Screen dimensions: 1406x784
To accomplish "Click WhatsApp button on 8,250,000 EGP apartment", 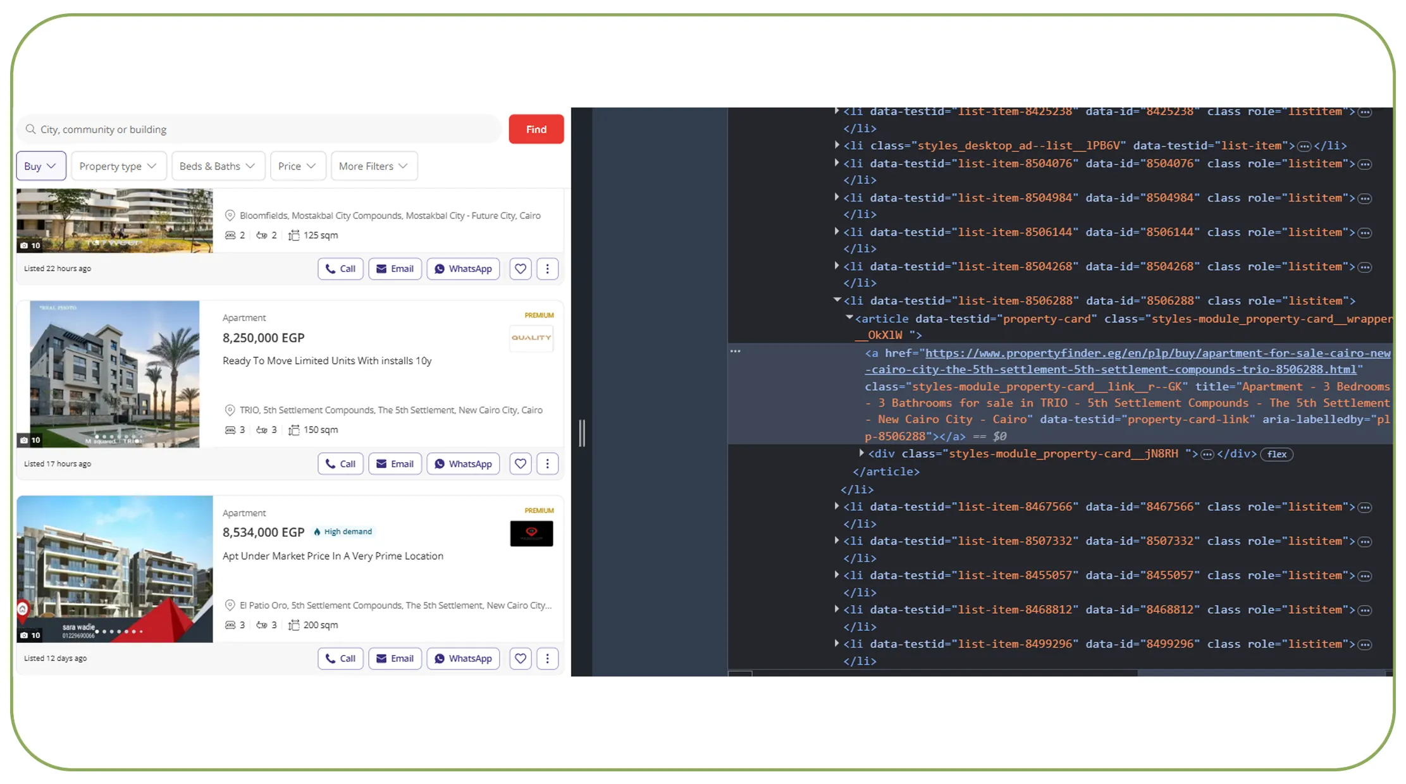I will [x=463, y=463].
